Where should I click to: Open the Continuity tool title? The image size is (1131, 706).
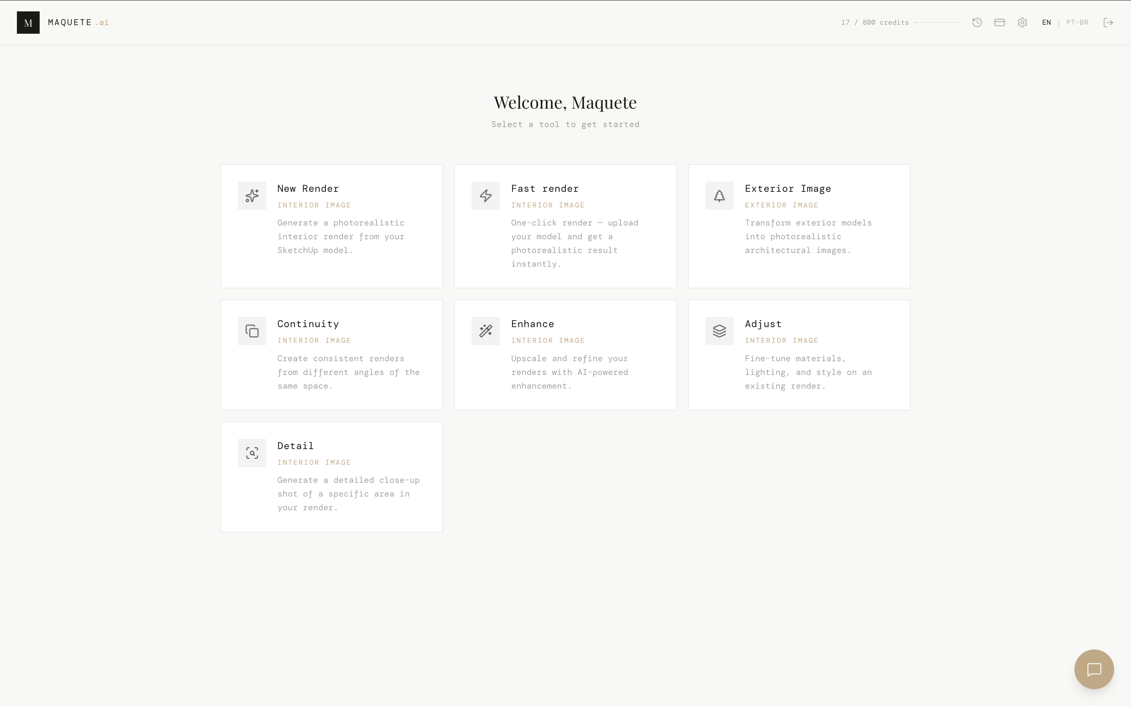308,324
